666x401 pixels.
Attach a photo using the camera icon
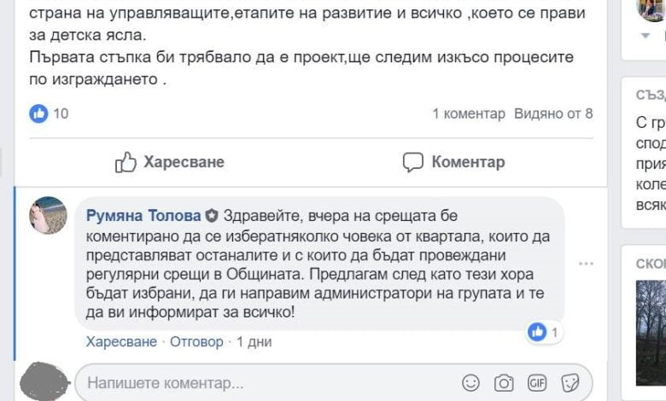[x=504, y=383]
